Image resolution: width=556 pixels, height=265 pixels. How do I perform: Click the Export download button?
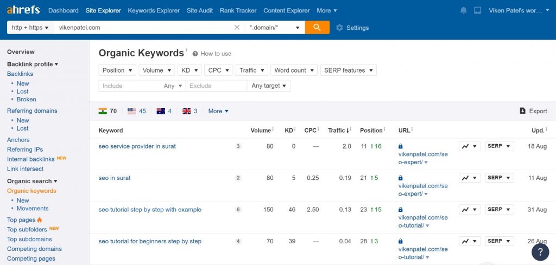tap(533, 111)
